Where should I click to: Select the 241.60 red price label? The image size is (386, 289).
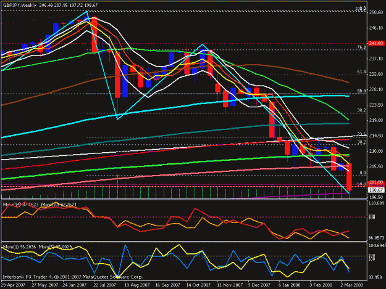[x=376, y=43]
